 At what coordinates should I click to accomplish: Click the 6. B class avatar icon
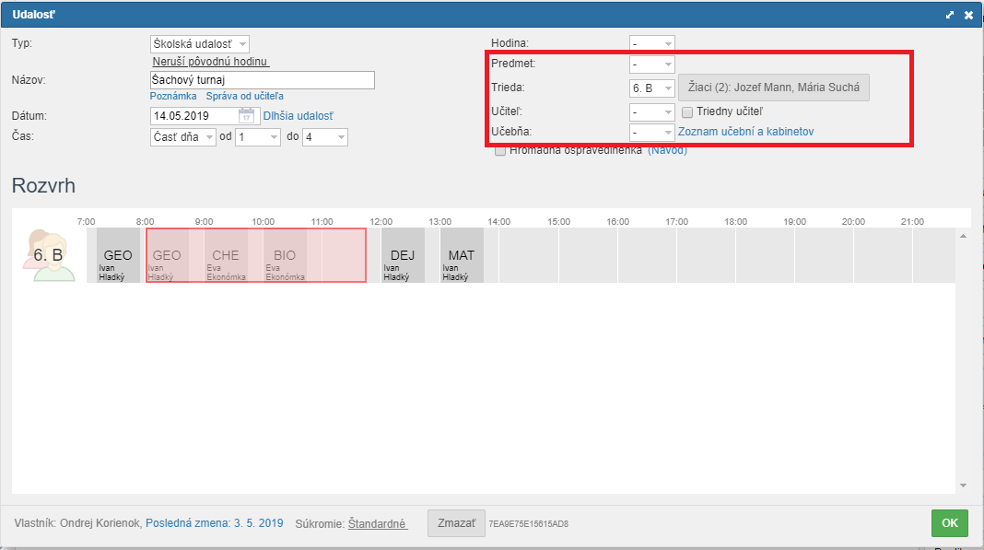click(47, 254)
